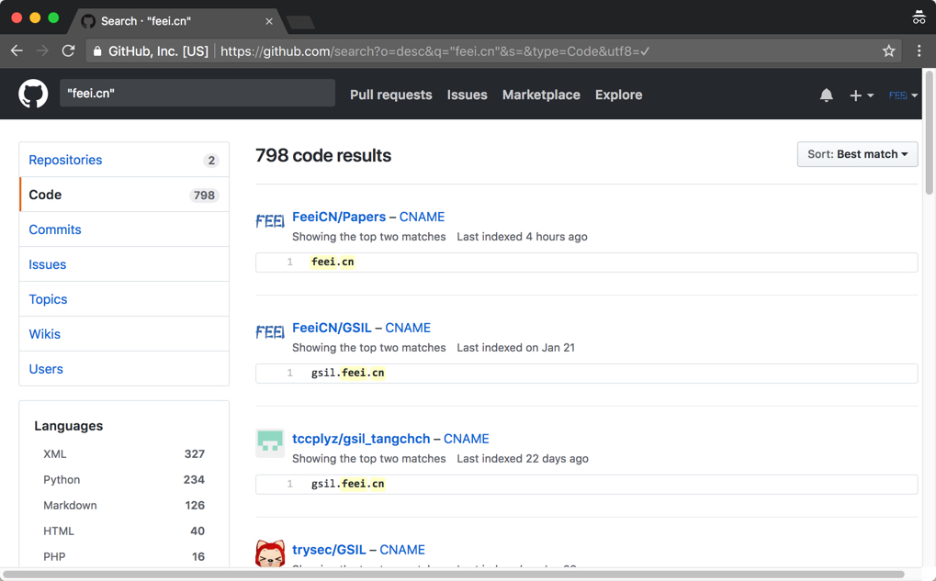Select the Commits search category
The height and width of the screenshot is (581, 936).
(55, 229)
